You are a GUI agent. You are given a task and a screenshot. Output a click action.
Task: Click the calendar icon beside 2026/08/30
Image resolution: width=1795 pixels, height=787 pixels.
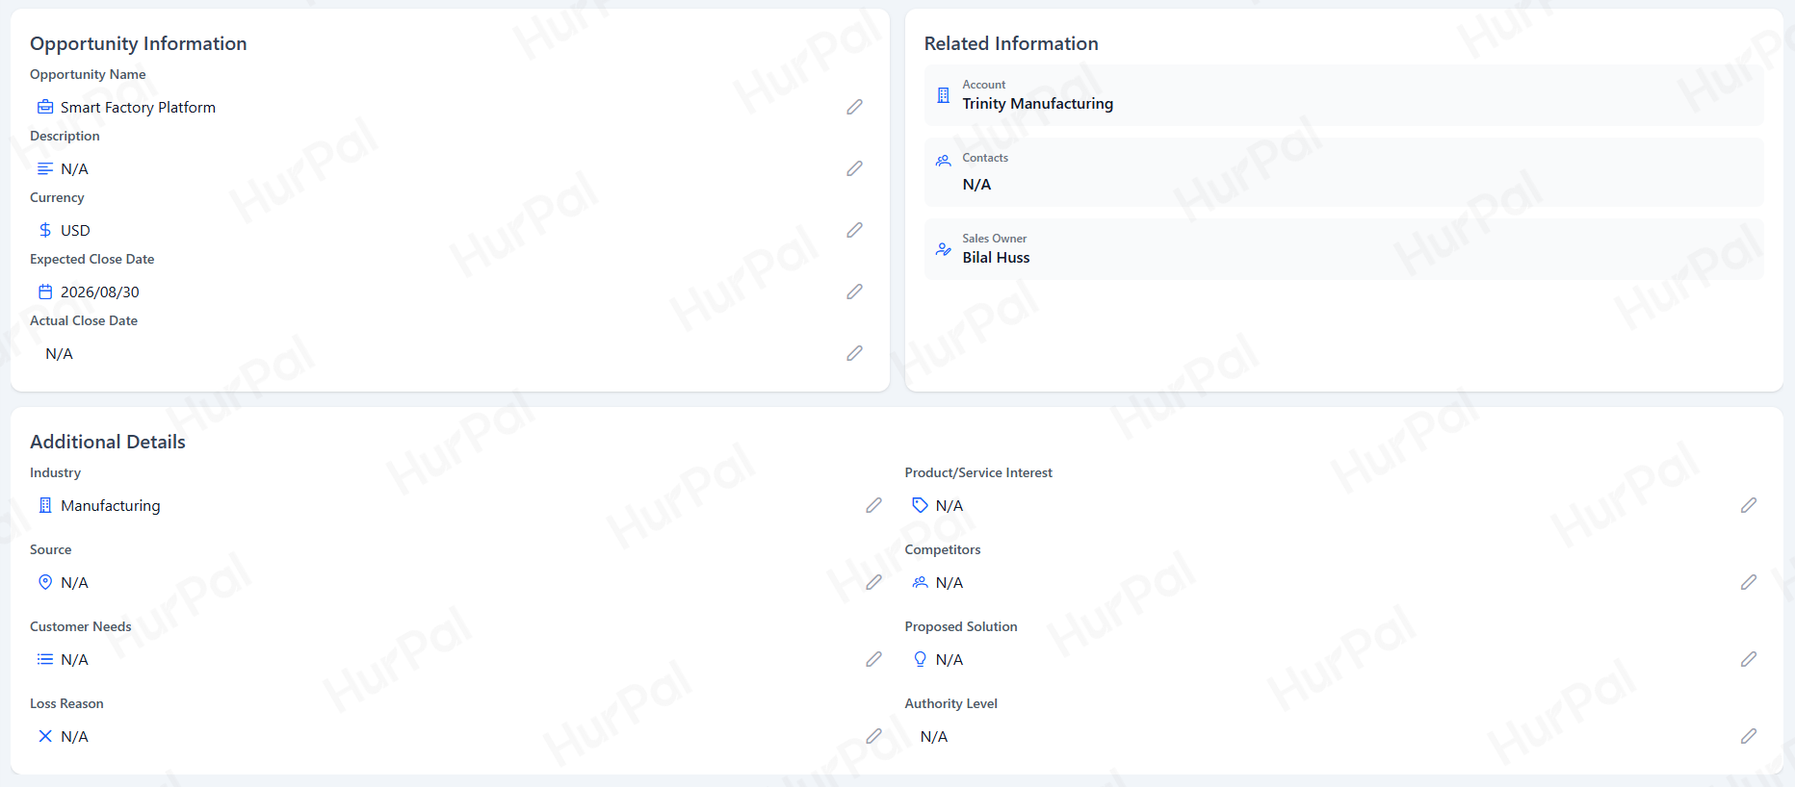pos(45,292)
